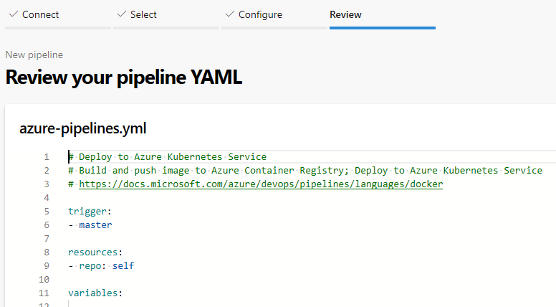Click the 'self' value on line 9
Viewport: 556px width, 307px height.
click(123, 266)
